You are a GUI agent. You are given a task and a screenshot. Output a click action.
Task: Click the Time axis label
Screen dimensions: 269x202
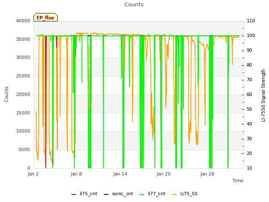coord(238,181)
